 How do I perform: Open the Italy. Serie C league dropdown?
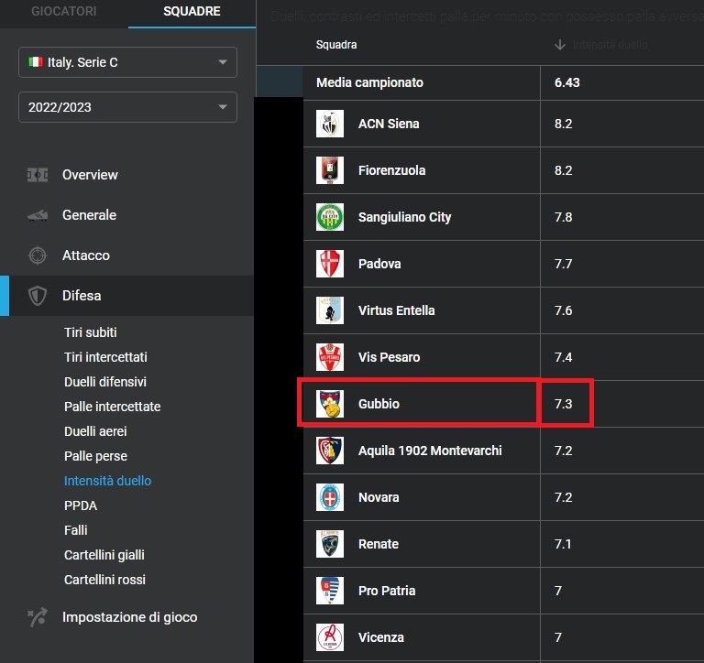tap(127, 62)
